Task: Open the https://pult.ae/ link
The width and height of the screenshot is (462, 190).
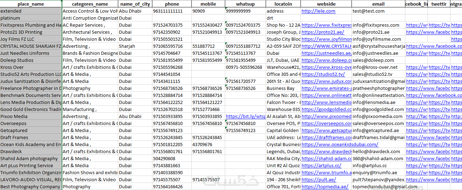Action: (319, 179)
